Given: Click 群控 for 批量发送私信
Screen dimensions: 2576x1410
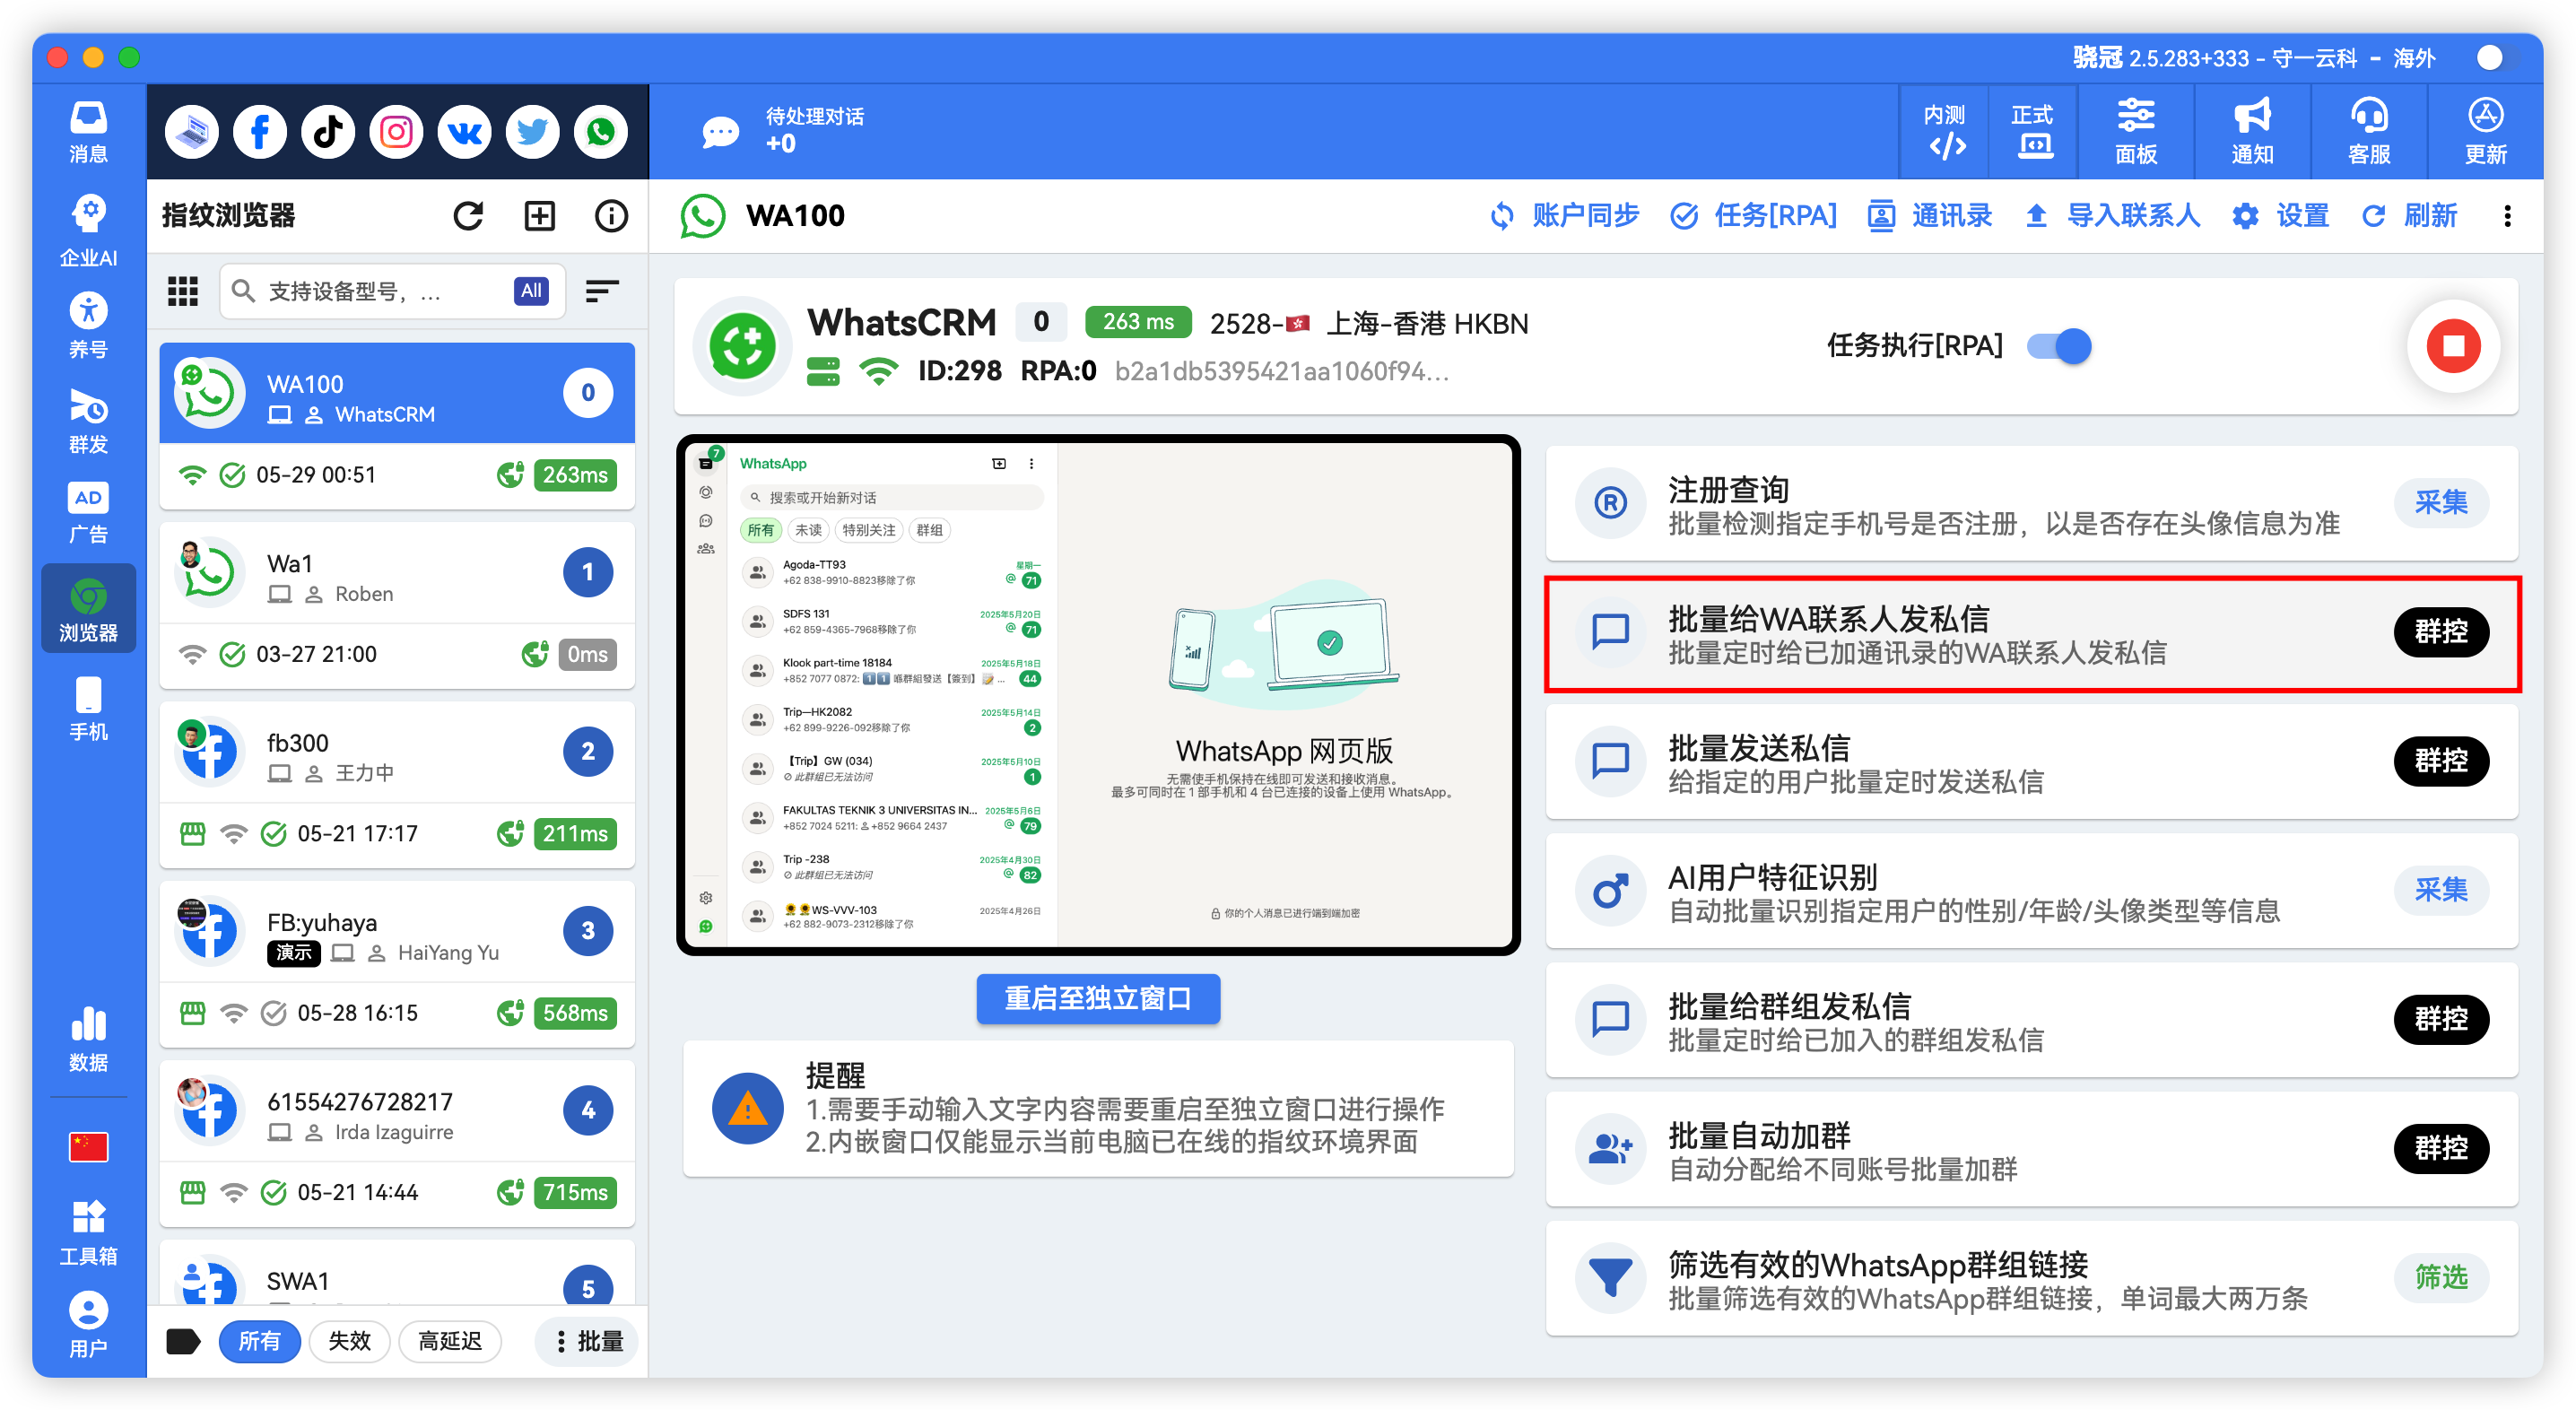Looking at the screenshot, I should 2441,760.
